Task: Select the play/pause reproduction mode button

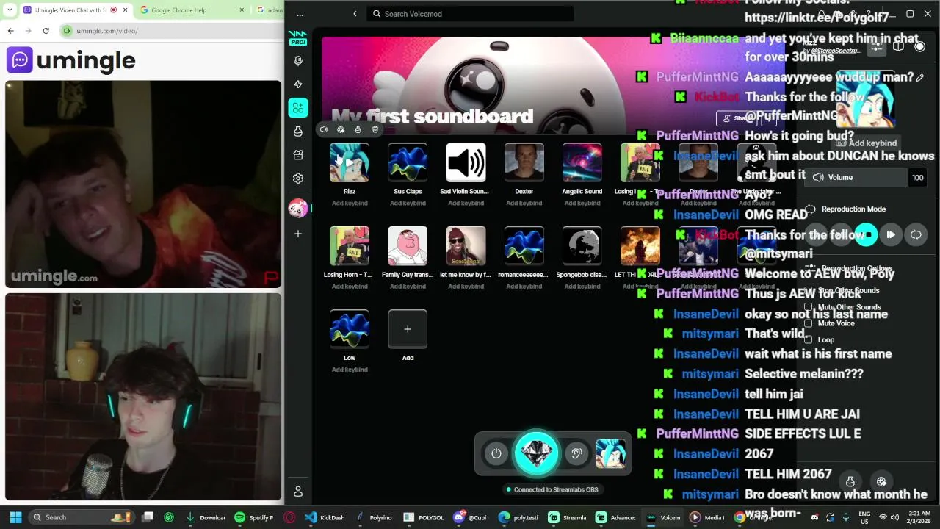Action: pos(891,235)
